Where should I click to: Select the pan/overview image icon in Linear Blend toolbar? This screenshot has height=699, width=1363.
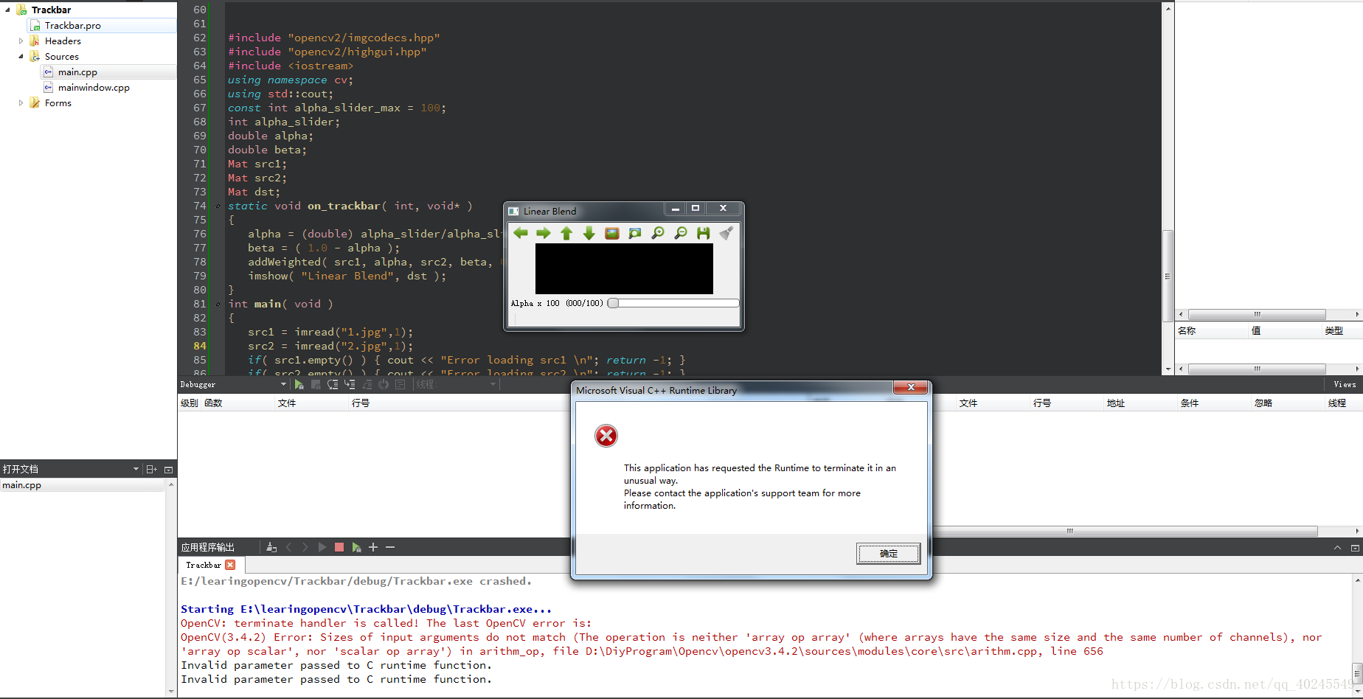pyautogui.click(x=635, y=232)
